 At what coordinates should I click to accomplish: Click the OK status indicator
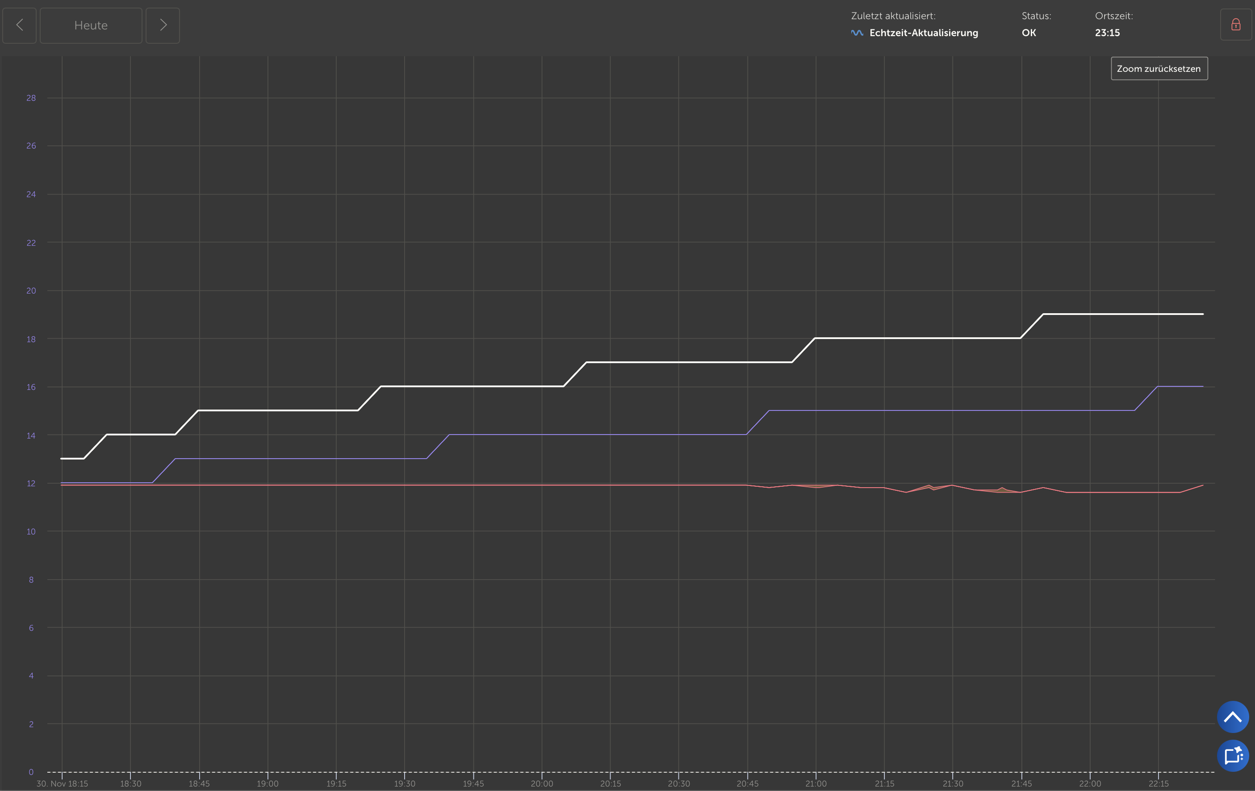[x=1028, y=33]
